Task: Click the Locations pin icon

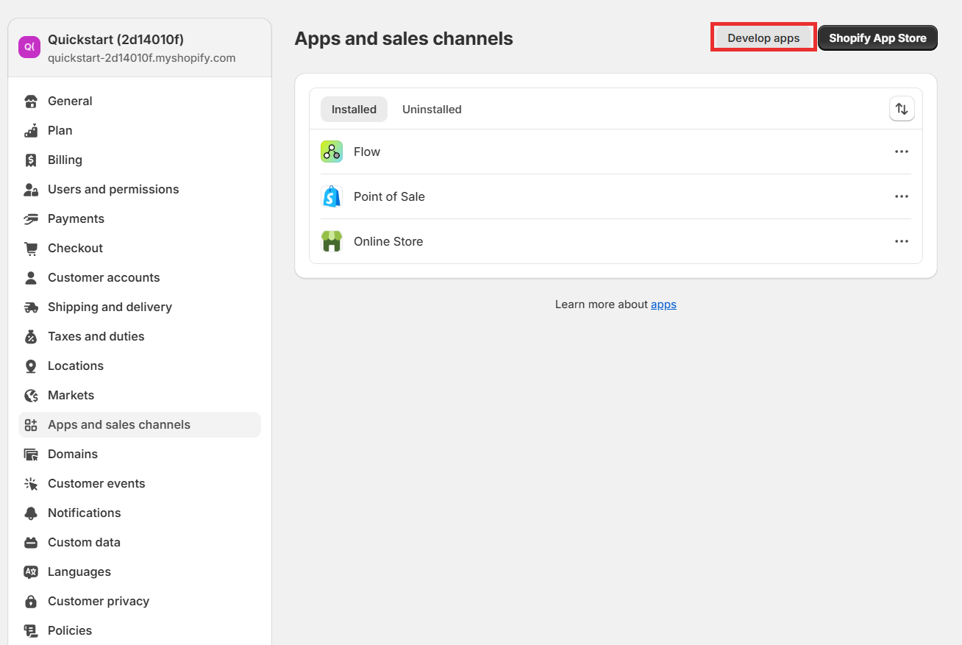Action: click(31, 366)
